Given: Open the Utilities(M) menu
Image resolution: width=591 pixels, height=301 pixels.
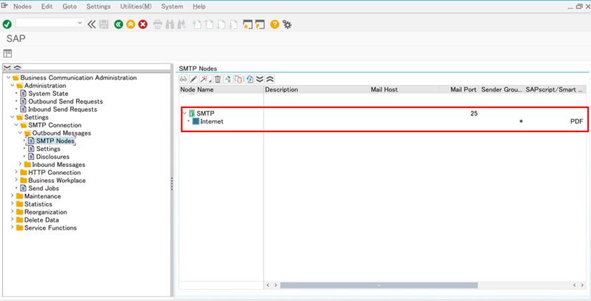Looking at the screenshot, I should [x=135, y=6].
